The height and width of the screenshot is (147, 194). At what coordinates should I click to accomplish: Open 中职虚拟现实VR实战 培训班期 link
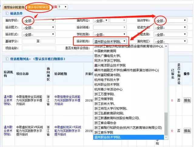(x=68, y=131)
